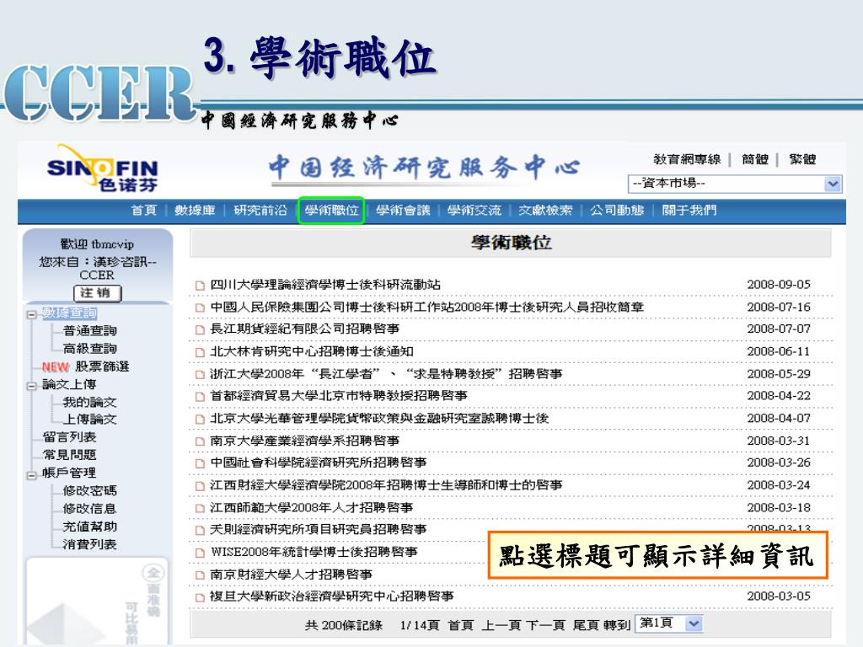Go to 首頁 in navigation bar
863x647 pixels.
coord(143,210)
